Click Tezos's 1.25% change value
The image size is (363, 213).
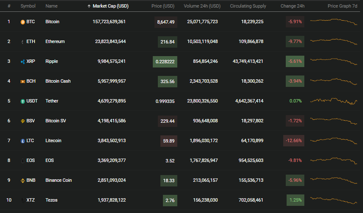tap(295, 200)
